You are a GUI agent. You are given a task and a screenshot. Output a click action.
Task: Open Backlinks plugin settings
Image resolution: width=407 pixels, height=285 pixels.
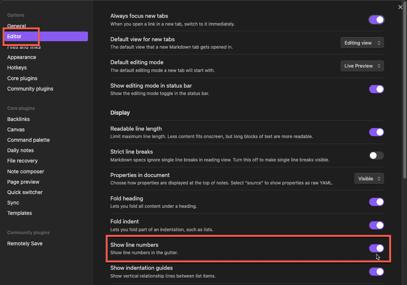coord(19,119)
